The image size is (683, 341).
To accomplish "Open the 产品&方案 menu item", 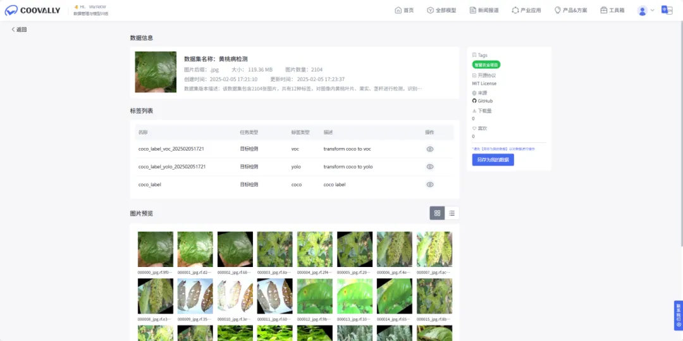I will [570, 10].
